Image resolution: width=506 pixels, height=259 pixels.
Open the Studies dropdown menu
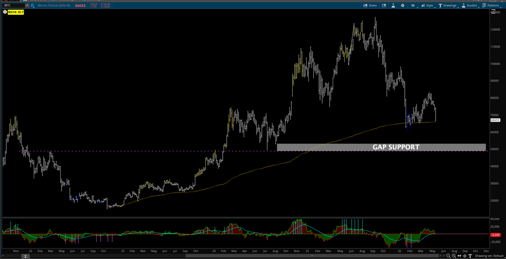[x=469, y=5]
